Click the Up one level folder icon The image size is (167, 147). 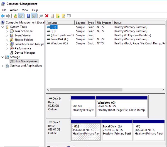15,16
